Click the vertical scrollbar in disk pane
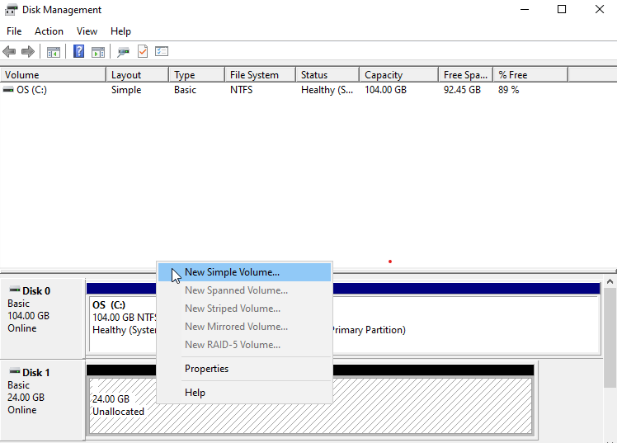 tap(610, 363)
